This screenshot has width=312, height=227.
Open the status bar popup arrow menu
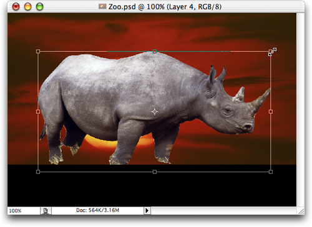tap(147, 211)
